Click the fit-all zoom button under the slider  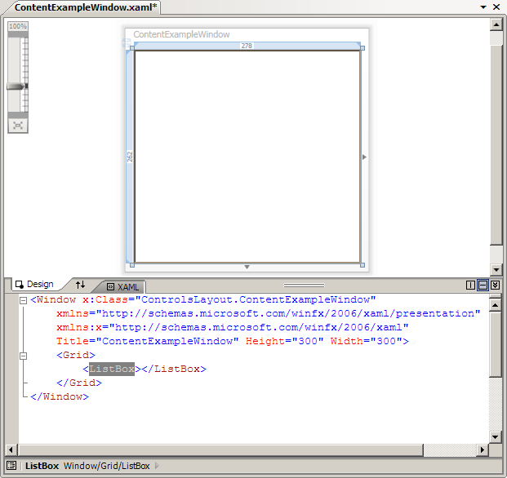pos(18,126)
